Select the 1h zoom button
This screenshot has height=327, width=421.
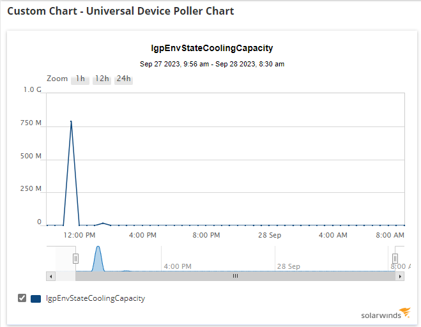pyautogui.click(x=80, y=79)
